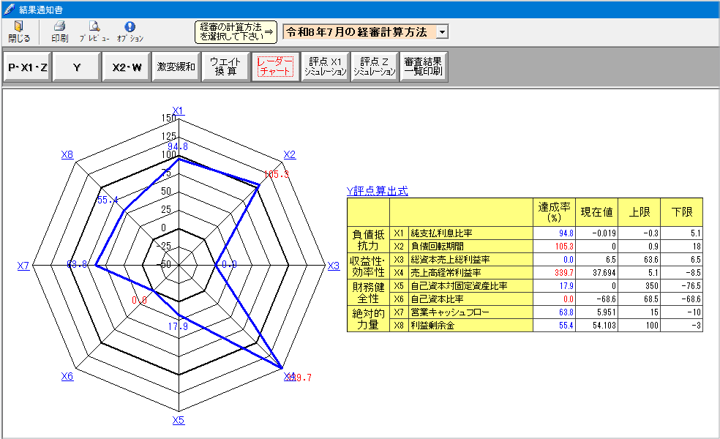This screenshot has width=720, height=439.
Task: Click the 55.4 data label on chart
Action: click(x=108, y=200)
